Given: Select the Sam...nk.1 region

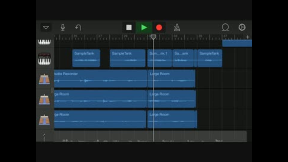Looking at the screenshot, I should click(x=160, y=58).
